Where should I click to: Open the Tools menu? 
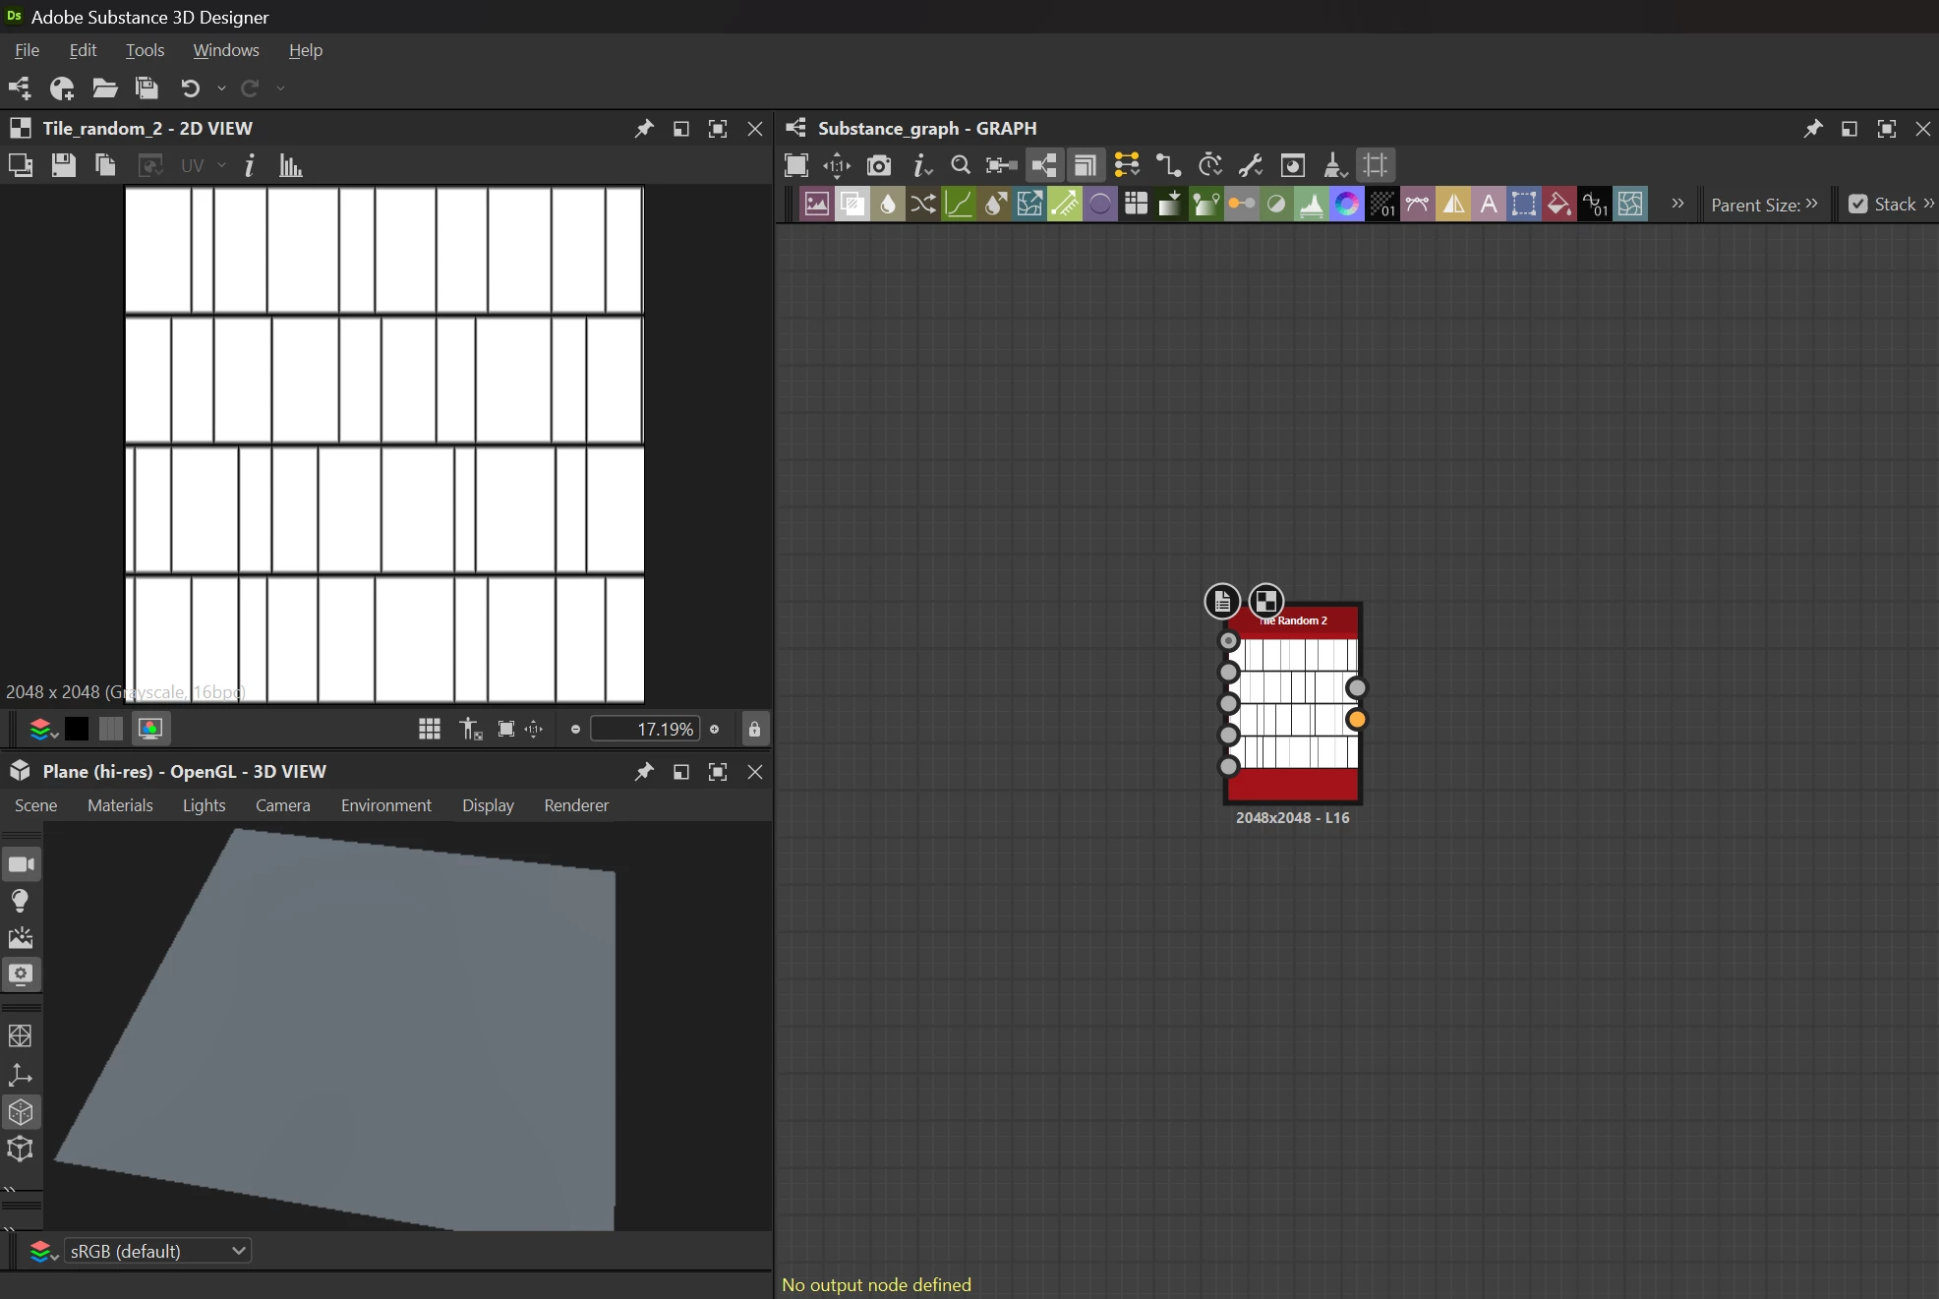pyautogui.click(x=145, y=50)
